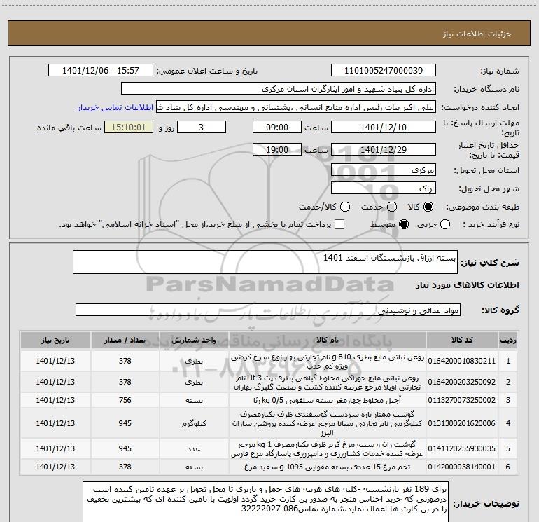Image resolution: width=539 pixels, height=522 pixels.
Task: Click the واحد شمارش column header
Action: [x=194, y=340]
